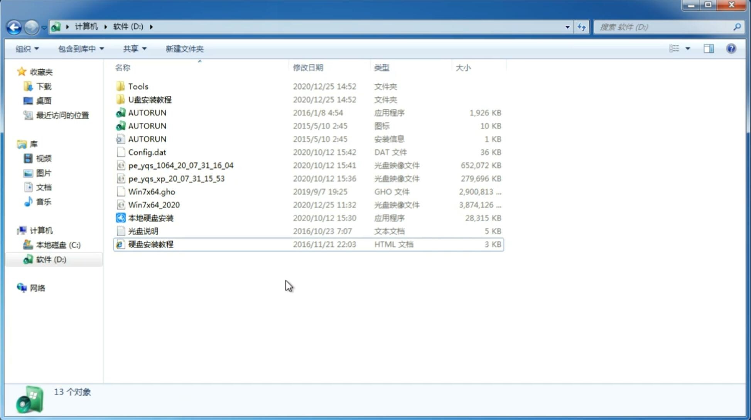Click the back navigation arrow button
Viewport: 751px width, 420px height.
(14, 26)
